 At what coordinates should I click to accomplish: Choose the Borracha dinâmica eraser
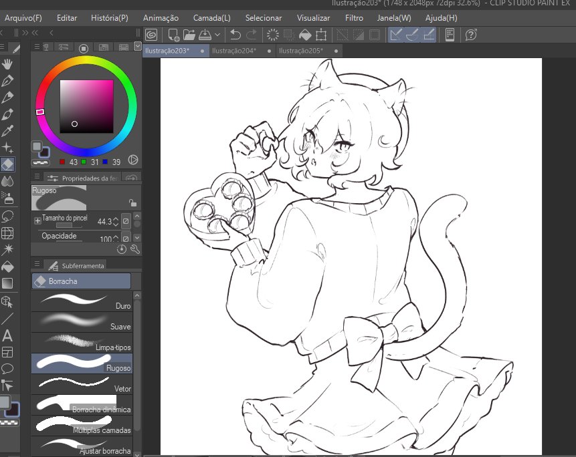[82, 405]
